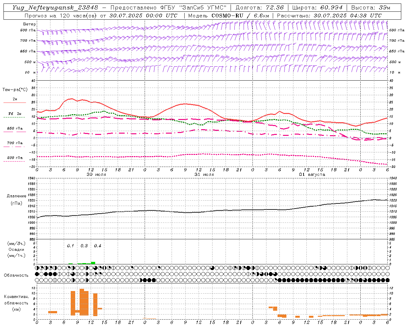Click the (гПа) pressure unit label
This screenshot has width=406, height=325.
(x=16, y=203)
